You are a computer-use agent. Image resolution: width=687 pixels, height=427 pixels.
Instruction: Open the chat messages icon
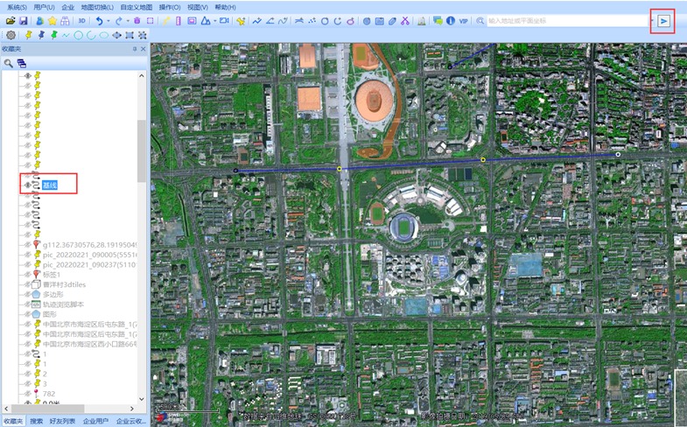pos(438,21)
